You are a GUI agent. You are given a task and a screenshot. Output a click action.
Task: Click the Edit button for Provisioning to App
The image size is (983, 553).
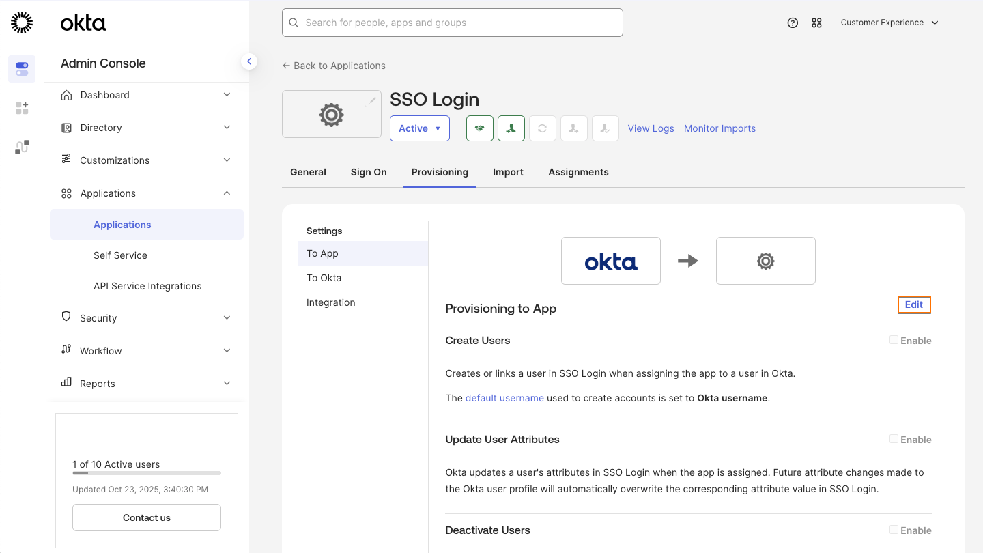(914, 304)
